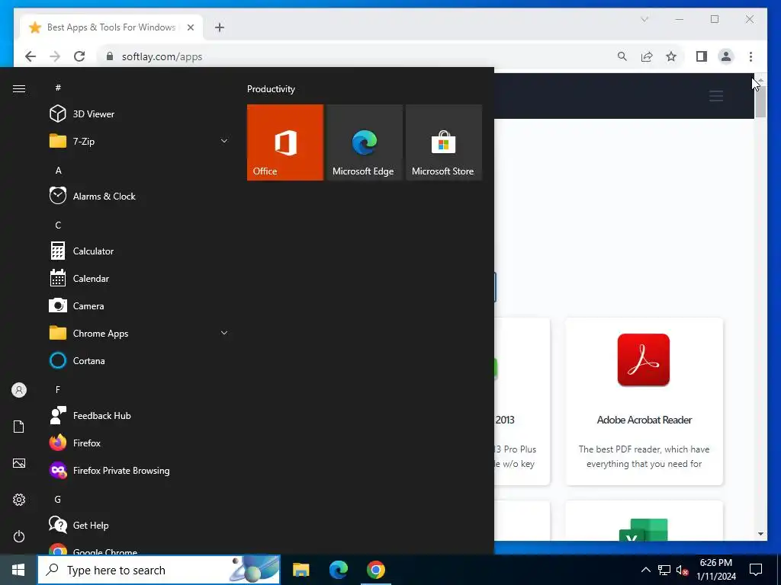
Task: Click the letter G section header
Action: point(58,499)
